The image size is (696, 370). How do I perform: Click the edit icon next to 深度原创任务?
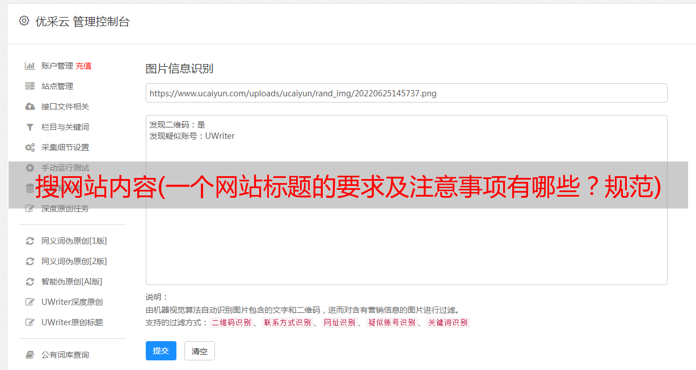(30, 209)
